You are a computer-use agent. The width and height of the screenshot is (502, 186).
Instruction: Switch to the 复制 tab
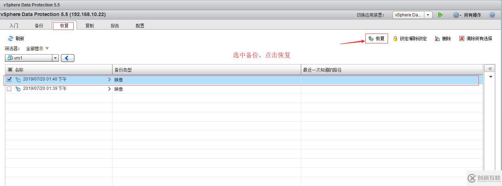(90, 26)
